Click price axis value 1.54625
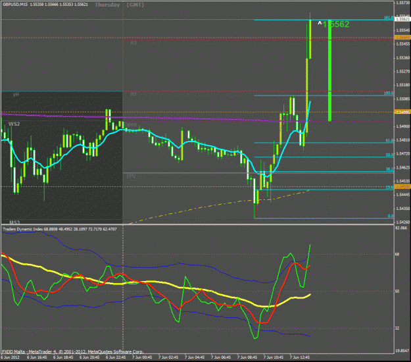The image size is (411, 362). pos(403,167)
